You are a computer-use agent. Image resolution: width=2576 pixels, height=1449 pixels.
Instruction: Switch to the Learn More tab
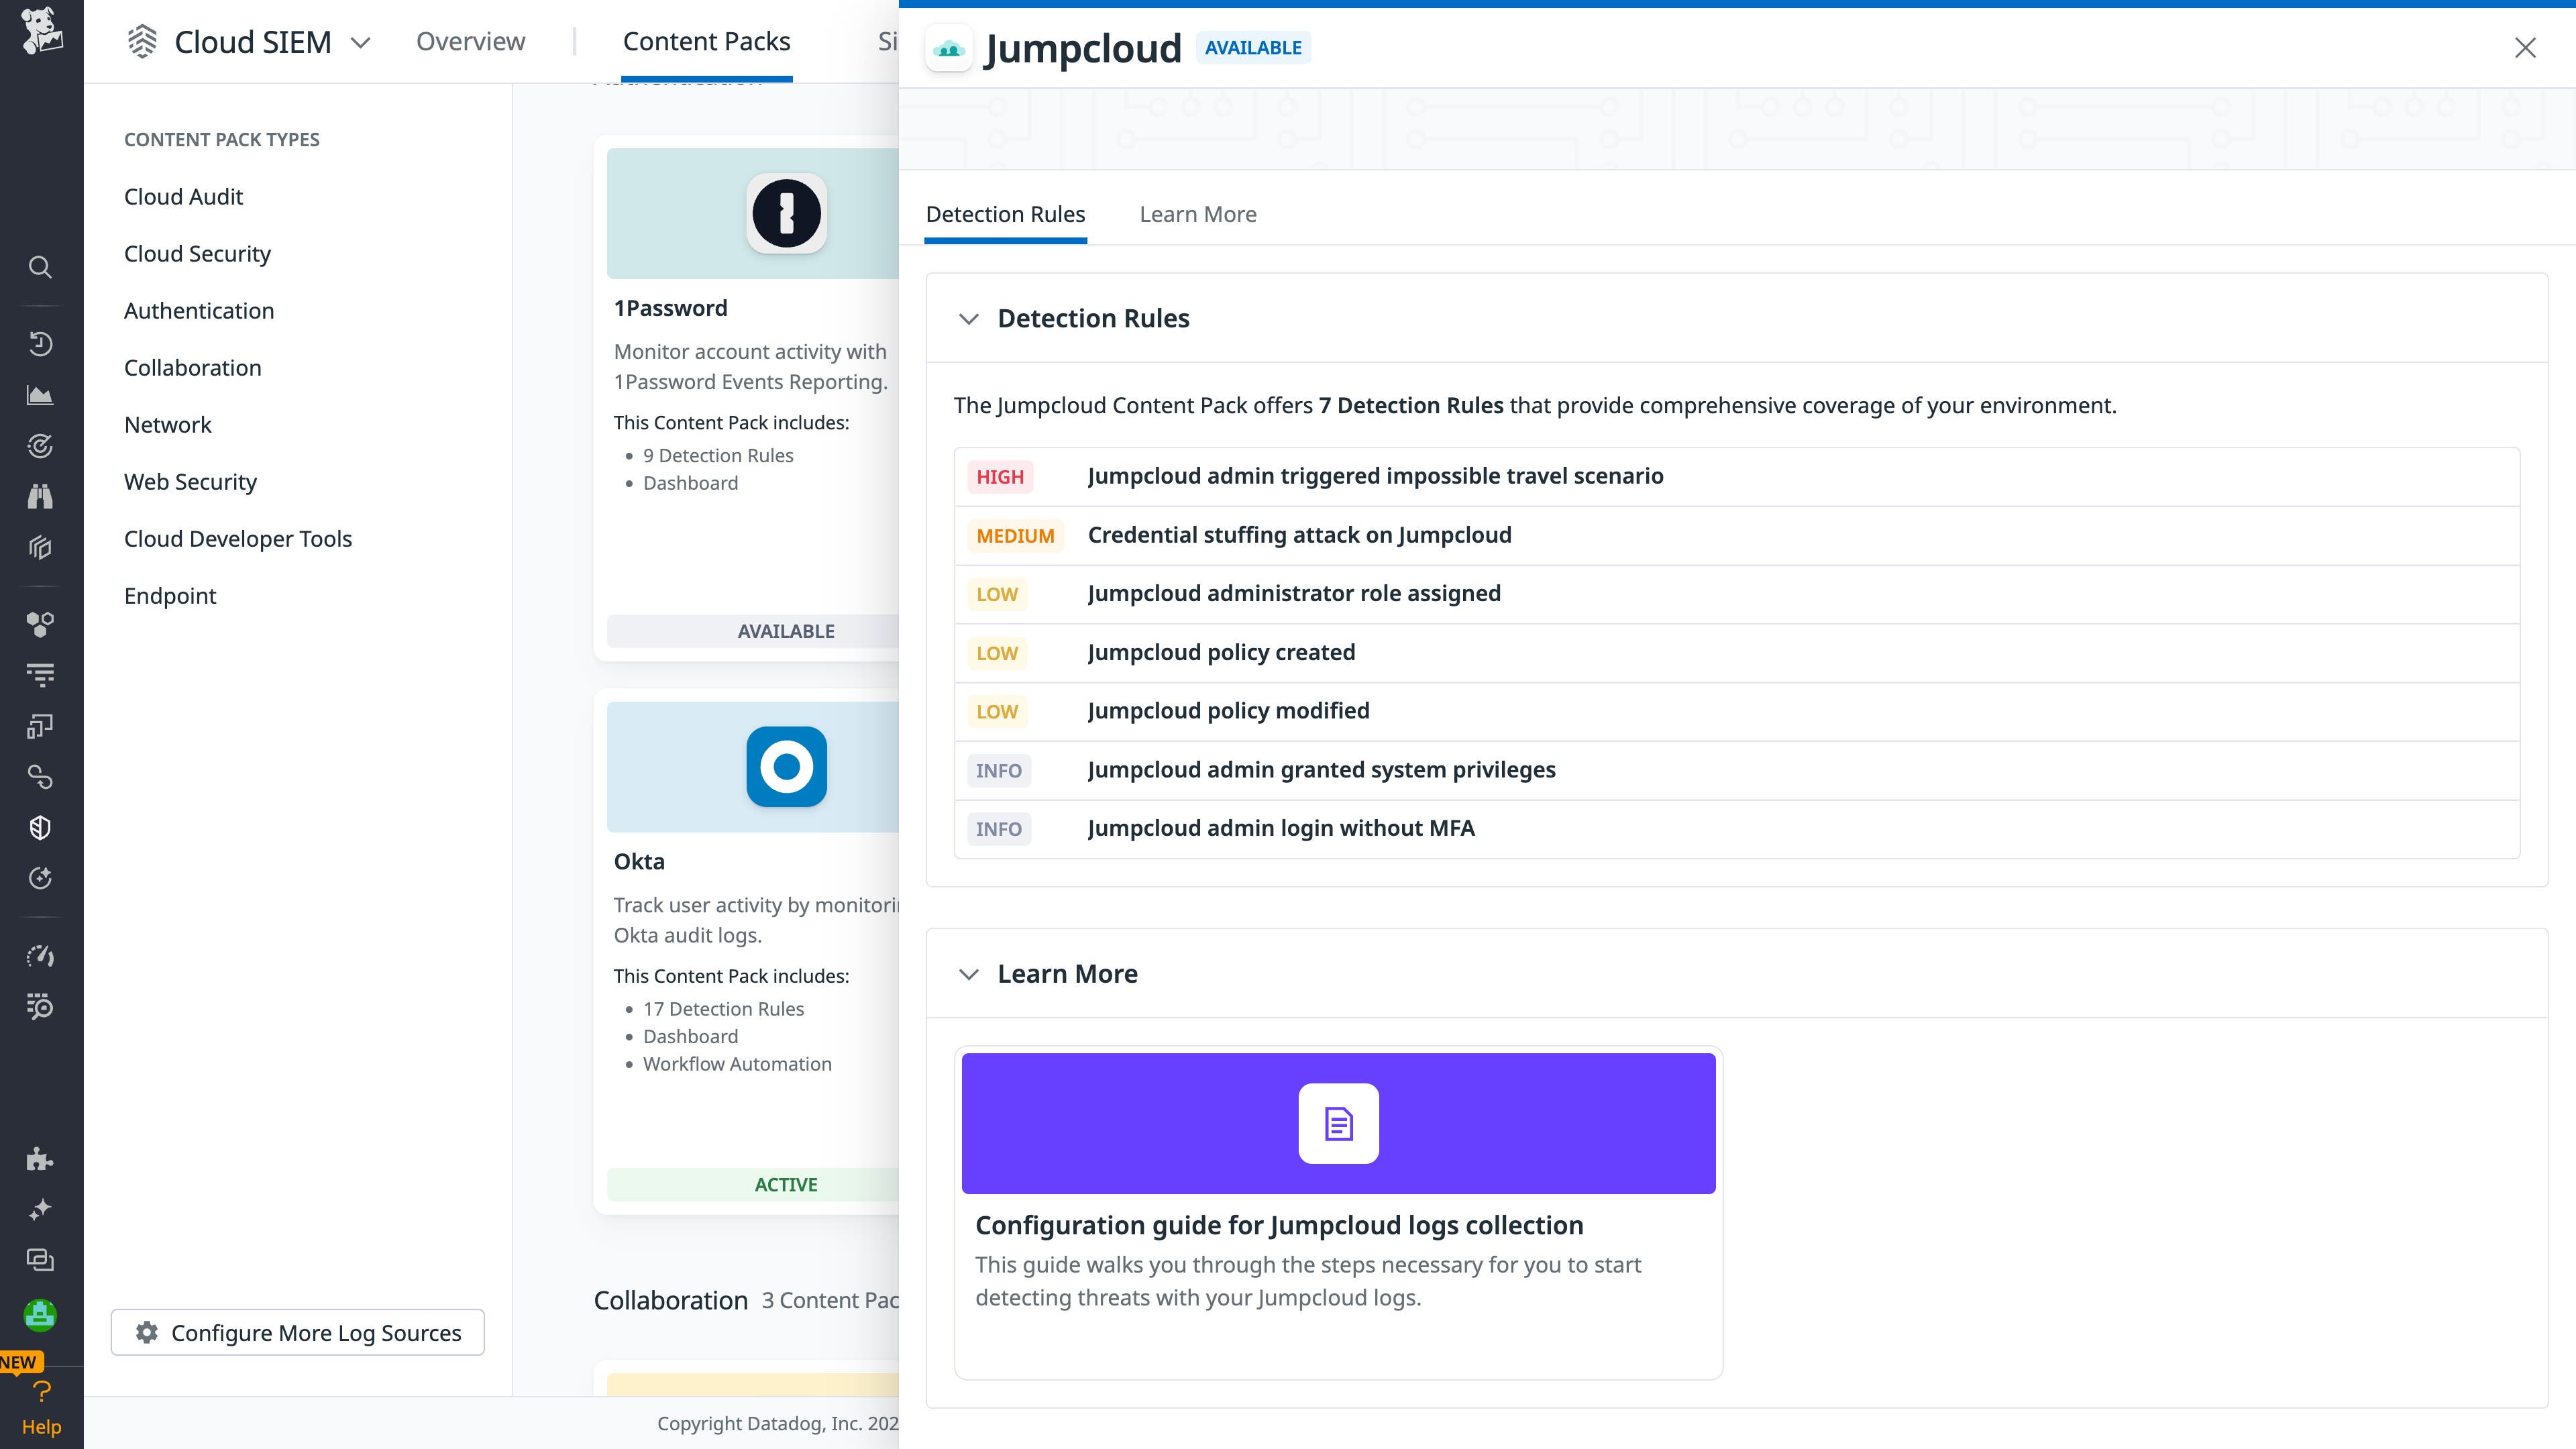coord(1198,214)
